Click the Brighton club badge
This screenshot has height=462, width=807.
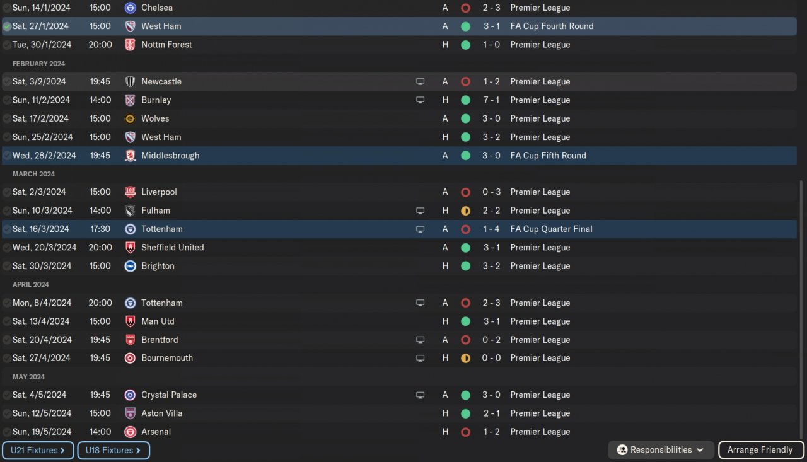tap(130, 266)
